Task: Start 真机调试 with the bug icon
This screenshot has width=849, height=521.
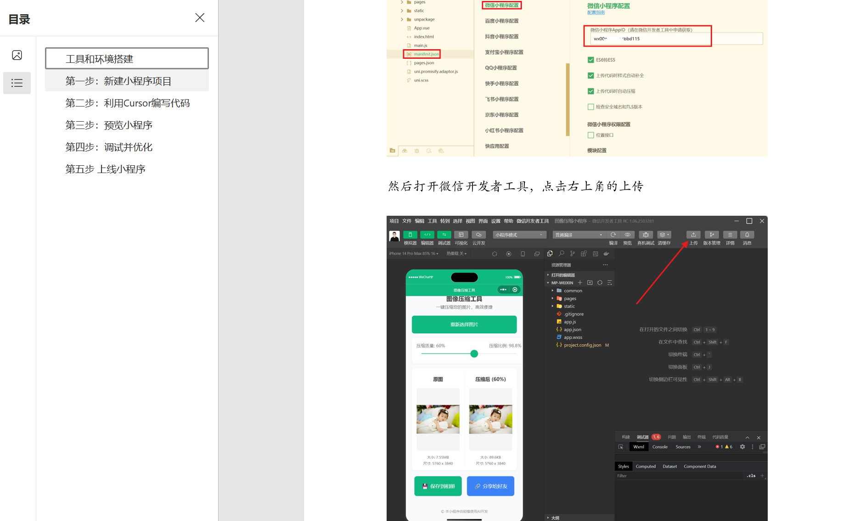Action: pyautogui.click(x=646, y=235)
